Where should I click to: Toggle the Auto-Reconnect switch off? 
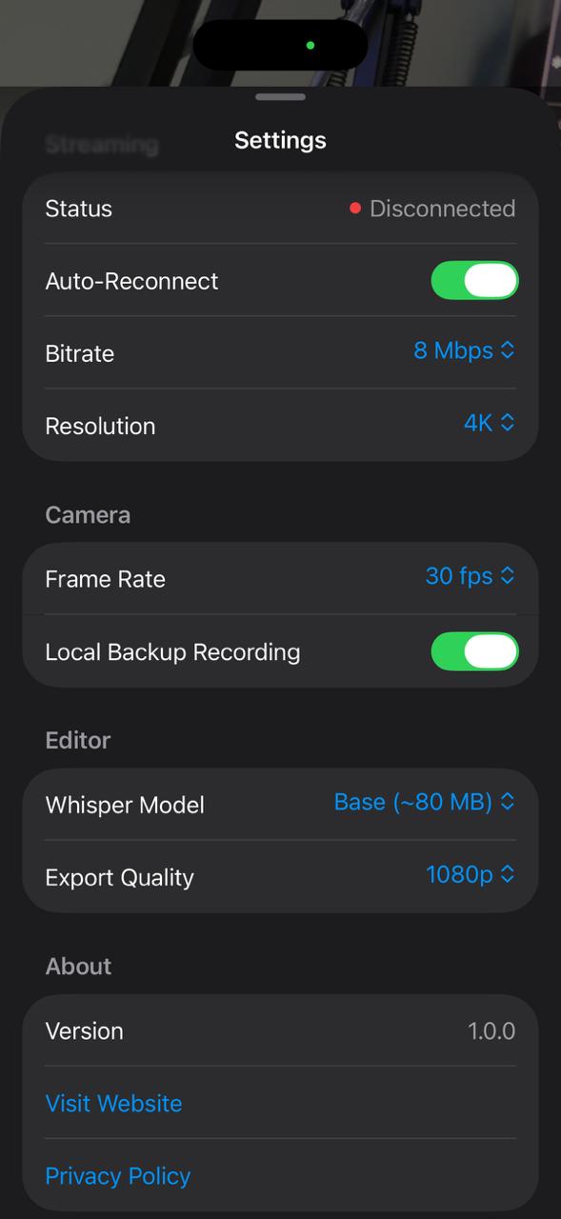click(474, 280)
